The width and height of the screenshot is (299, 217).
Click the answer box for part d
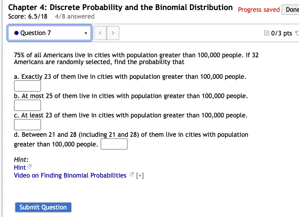click(x=114, y=144)
